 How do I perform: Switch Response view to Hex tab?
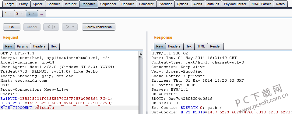point(189,46)
